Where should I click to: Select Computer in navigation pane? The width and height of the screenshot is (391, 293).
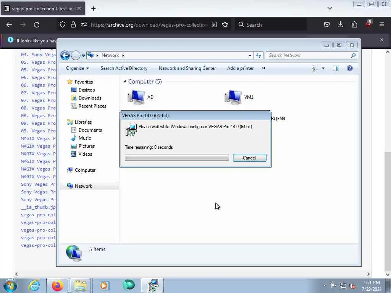pyautogui.click(x=81, y=170)
